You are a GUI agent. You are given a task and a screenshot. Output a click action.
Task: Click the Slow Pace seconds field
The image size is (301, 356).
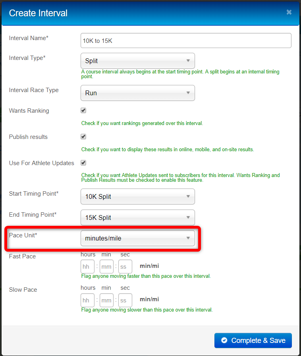[x=125, y=300]
